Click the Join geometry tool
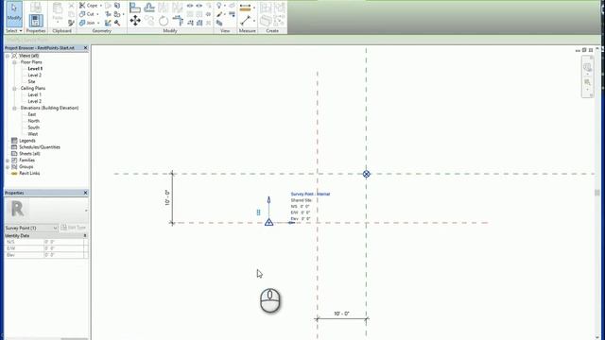Image resolution: width=605 pixels, height=340 pixels. coord(87,23)
